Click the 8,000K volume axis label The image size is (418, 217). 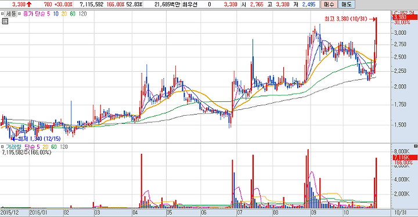[402, 151]
